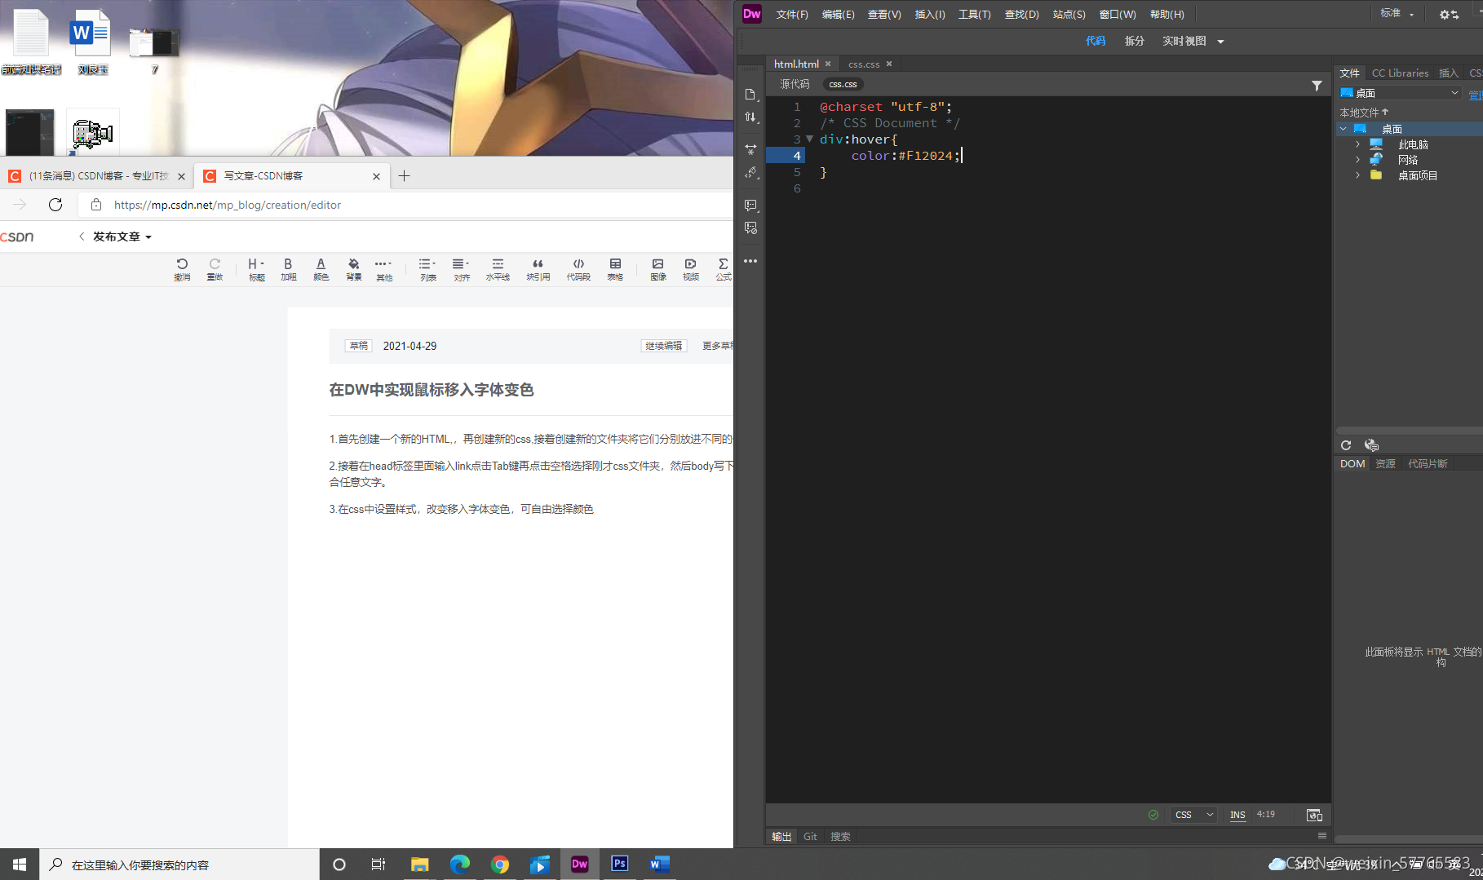Viewport: 1483px width, 880px height.
Task: Insert block quote in CSDN editor
Action: (538, 268)
